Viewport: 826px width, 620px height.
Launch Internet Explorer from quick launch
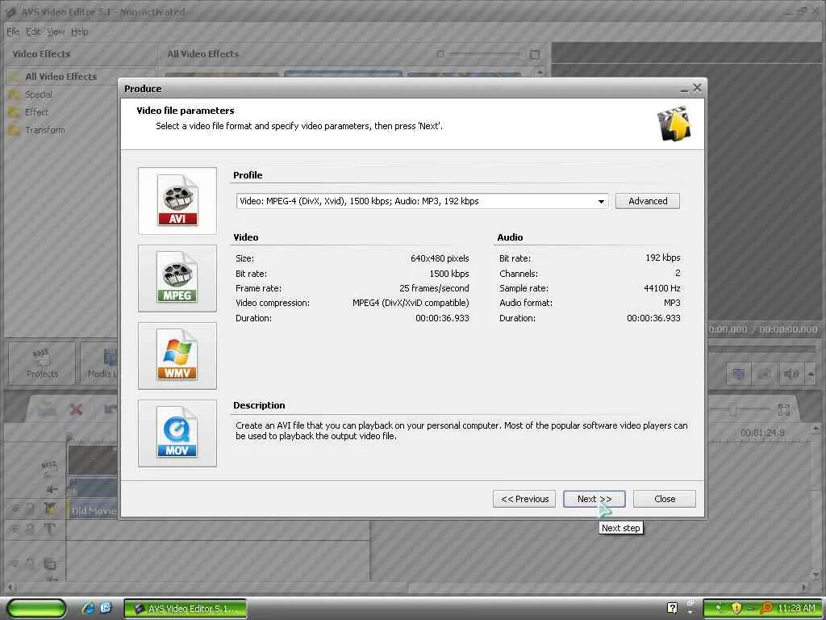tap(88, 608)
